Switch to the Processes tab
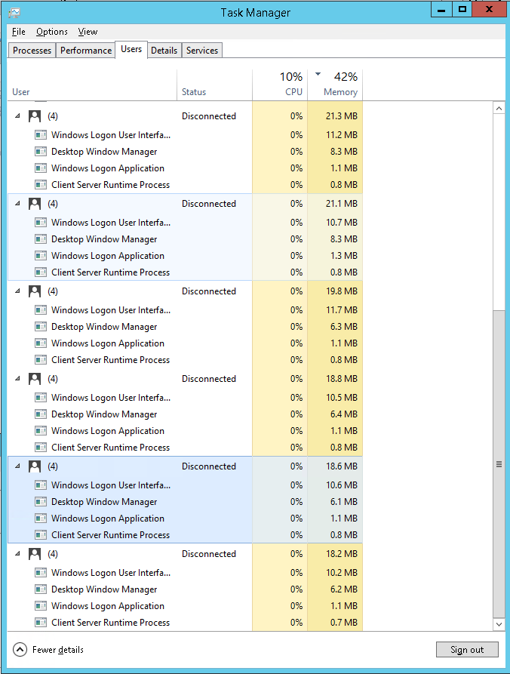 click(x=32, y=51)
